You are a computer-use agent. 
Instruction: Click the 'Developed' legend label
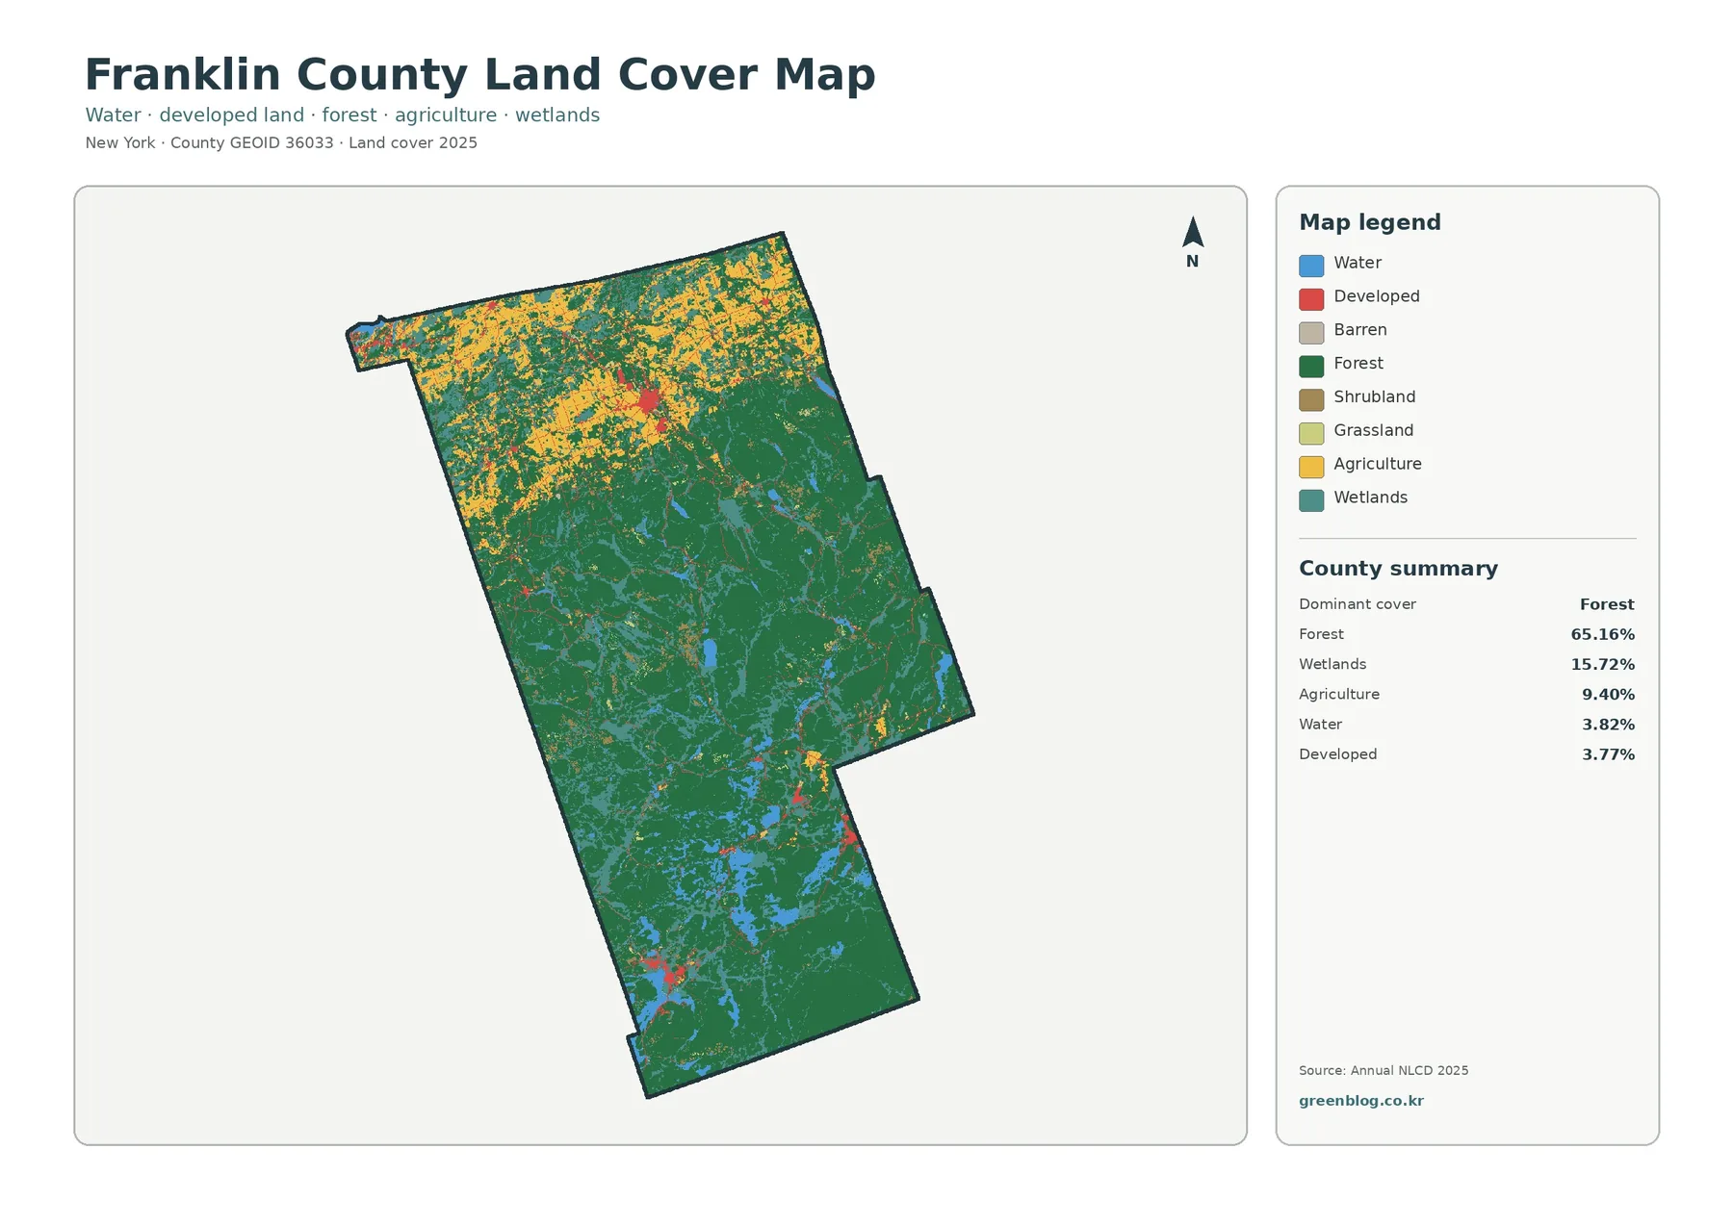click(1376, 296)
